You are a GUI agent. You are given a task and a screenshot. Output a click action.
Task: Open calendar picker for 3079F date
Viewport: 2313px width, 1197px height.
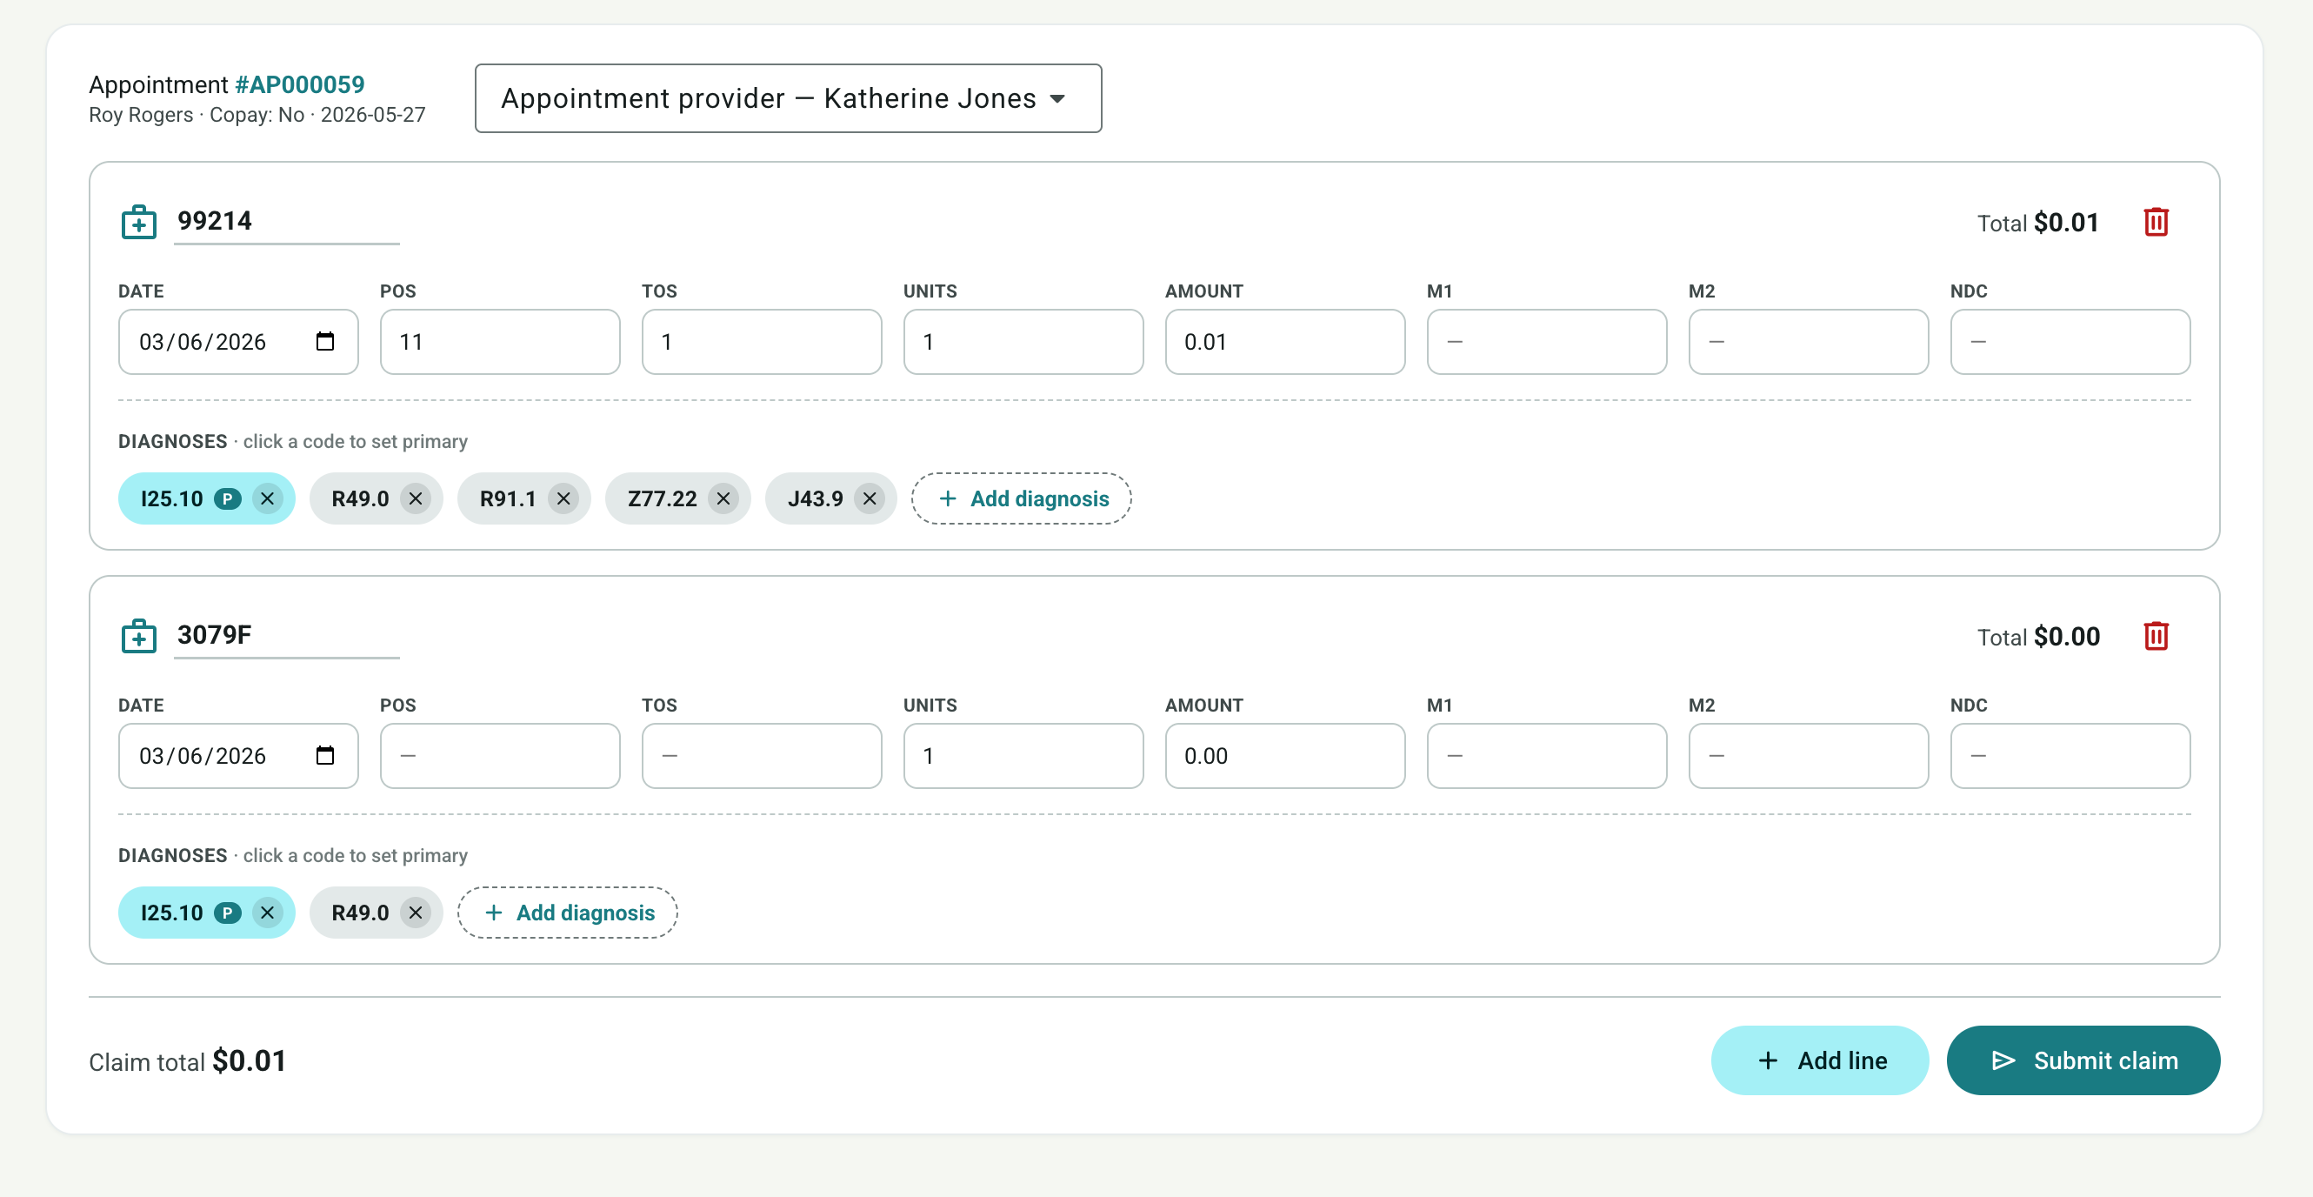coord(325,755)
